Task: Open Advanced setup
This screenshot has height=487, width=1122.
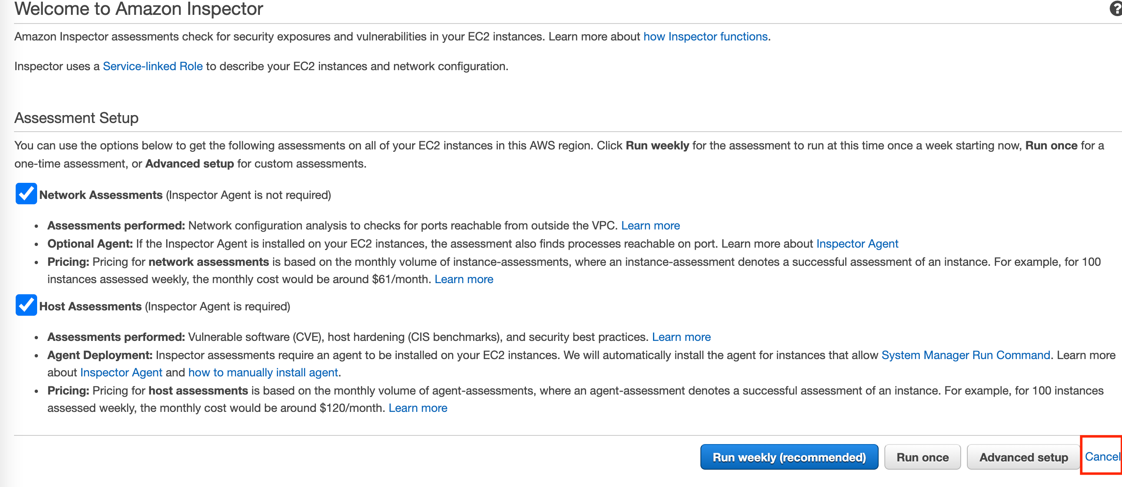Action: click(1023, 457)
